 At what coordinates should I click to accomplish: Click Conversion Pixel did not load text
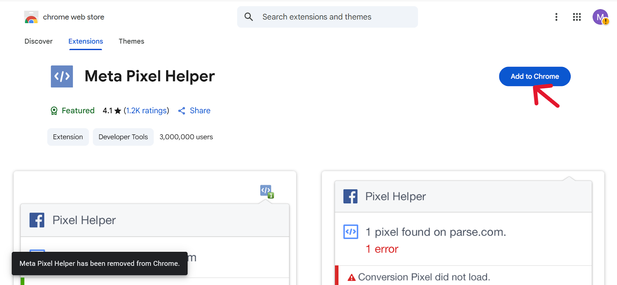(x=424, y=277)
